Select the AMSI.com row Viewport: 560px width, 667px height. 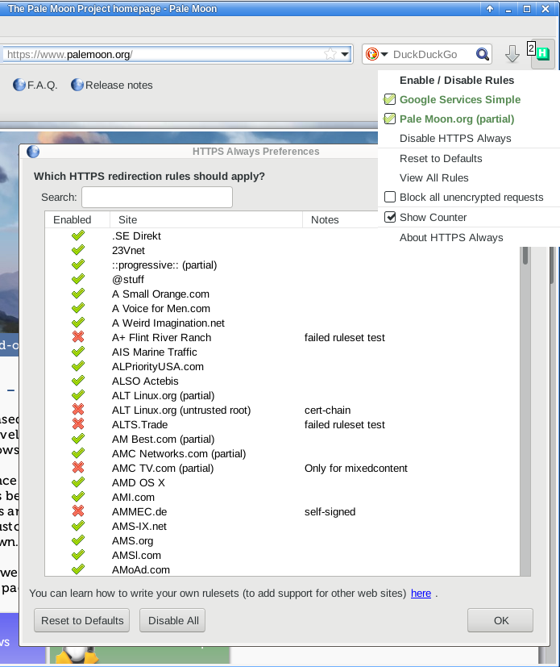coord(282,555)
